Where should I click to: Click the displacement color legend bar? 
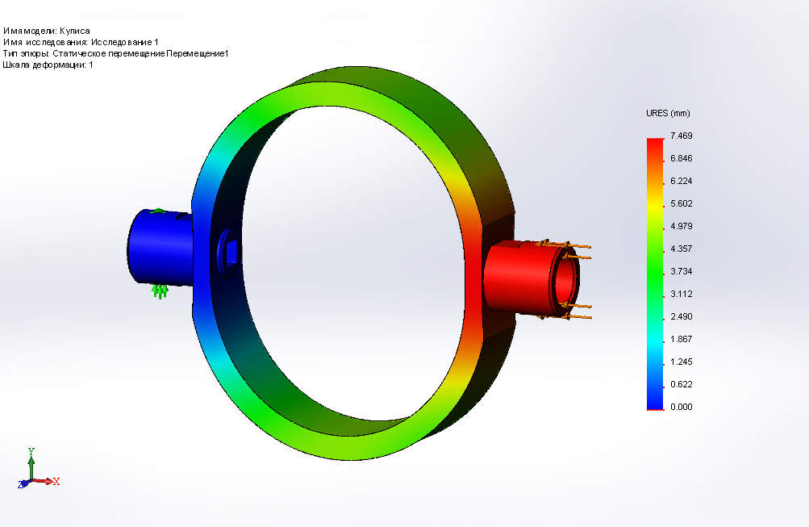[x=655, y=274]
